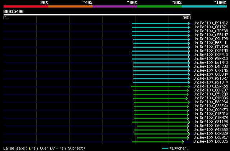
Task: Click the green alignment bar of B0CBC5
Action: pyautogui.click(x=157, y=142)
